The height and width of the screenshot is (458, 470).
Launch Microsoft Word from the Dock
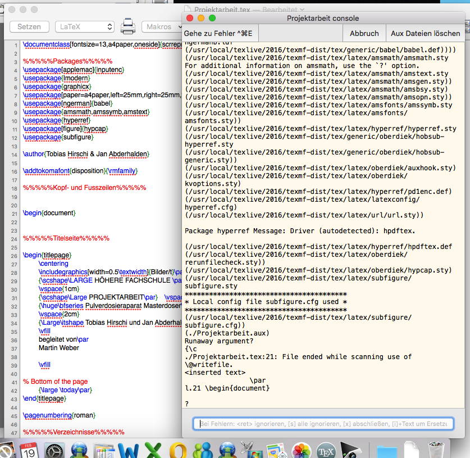129,450
